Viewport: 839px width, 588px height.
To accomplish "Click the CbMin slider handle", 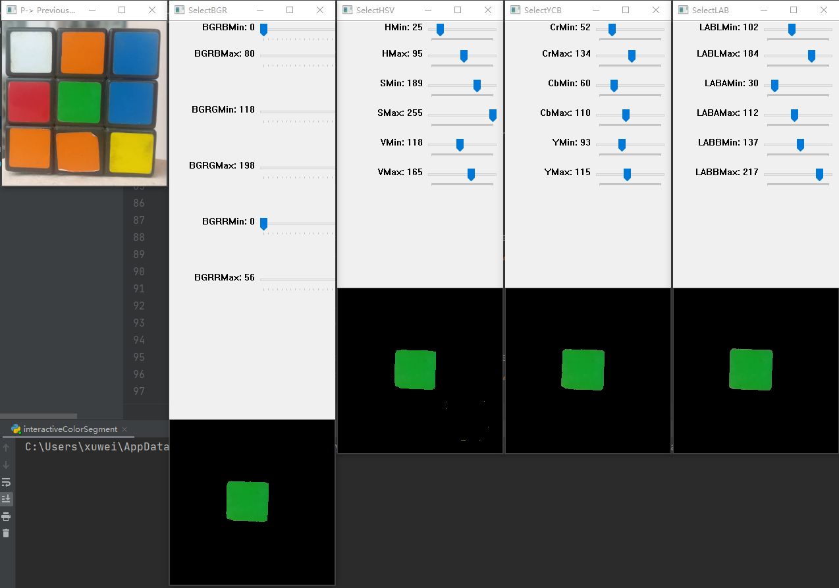I will [x=614, y=86].
